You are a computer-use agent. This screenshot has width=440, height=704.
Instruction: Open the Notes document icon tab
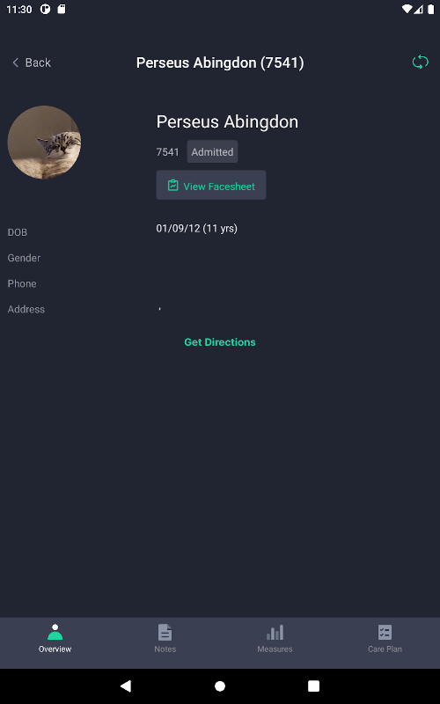click(x=165, y=633)
